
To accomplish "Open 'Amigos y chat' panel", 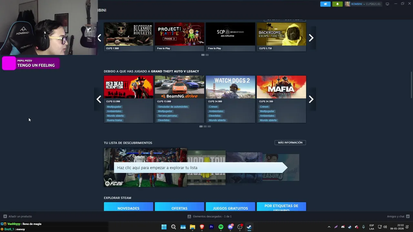I will (x=398, y=216).
